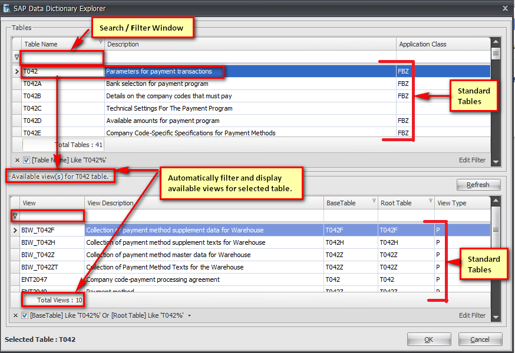Image resolution: width=515 pixels, height=353 pixels.
Task: Uncheck the [Table Name] Like 'T042%' filter
Action: tap(26, 160)
